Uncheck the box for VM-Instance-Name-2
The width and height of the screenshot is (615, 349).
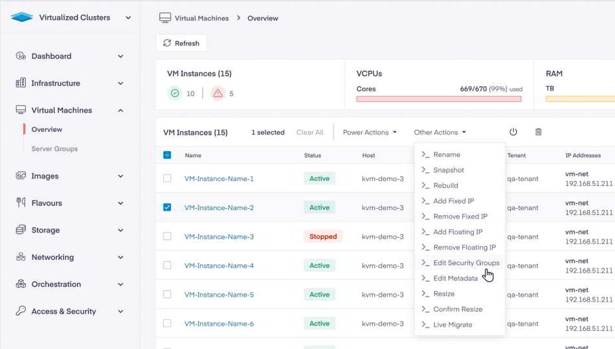tap(167, 207)
